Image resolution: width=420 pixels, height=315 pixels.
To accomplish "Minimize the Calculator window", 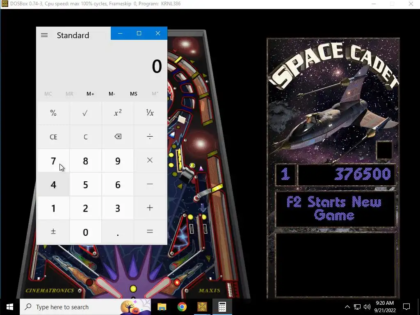I will [120, 33].
